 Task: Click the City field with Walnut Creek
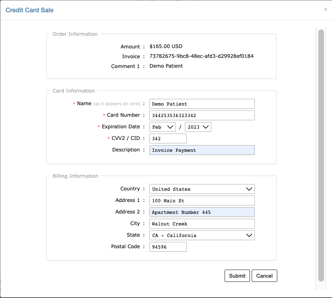tap(202, 224)
